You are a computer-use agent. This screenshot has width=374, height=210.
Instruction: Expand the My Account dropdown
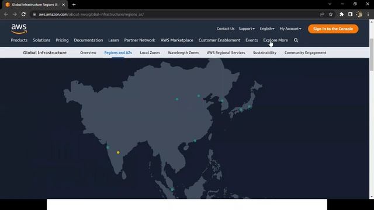(x=290, y=29)
